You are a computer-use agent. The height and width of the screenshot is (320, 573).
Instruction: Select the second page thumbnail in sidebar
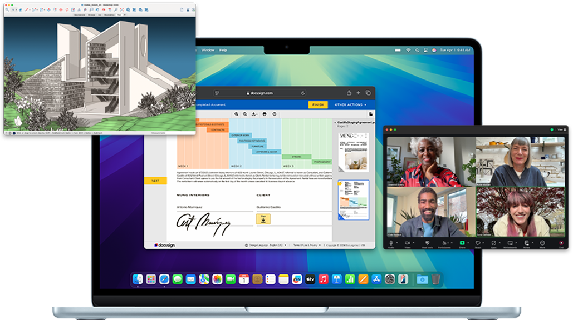[354, 200]
